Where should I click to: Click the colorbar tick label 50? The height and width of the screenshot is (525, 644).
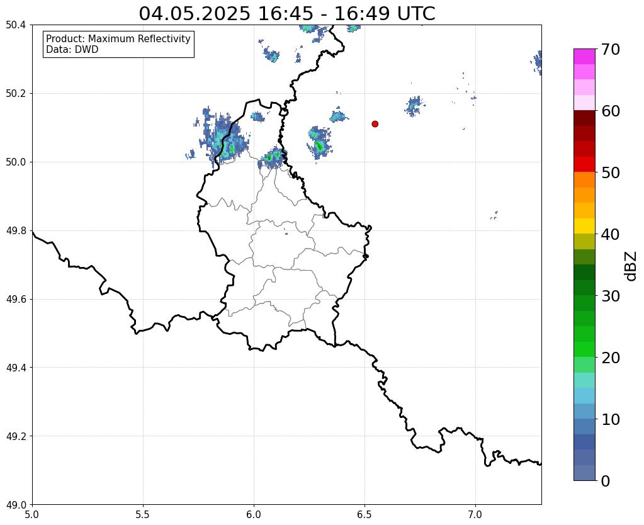point(611,172)
